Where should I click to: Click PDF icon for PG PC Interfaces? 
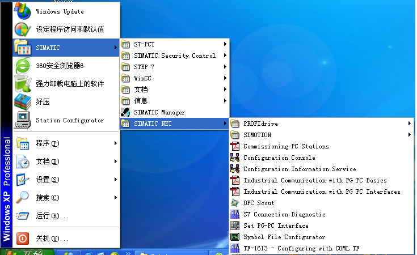[x=235, y=192]
